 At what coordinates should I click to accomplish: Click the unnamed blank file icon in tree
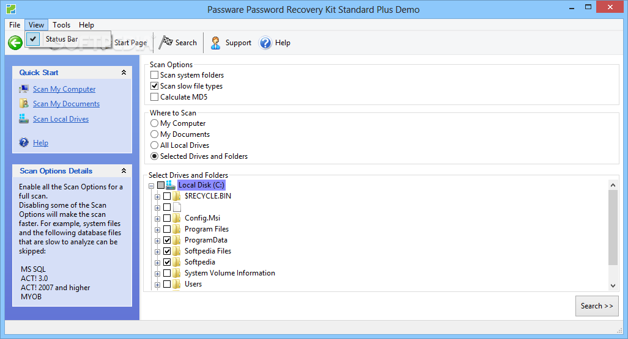pos(177,207)
